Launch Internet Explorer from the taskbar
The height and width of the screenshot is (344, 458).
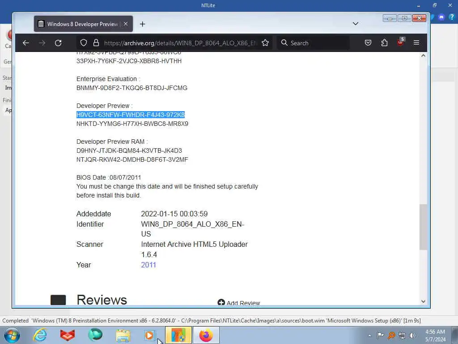coord(40,335)
